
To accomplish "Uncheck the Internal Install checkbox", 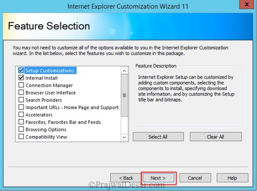I will point(21,78).
